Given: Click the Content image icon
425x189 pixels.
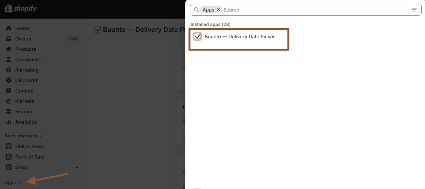Looking at the screenshot, I should (9, 91).
